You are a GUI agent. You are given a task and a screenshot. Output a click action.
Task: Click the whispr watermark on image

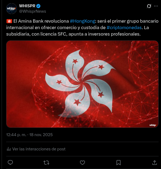[x=153, y=125]
